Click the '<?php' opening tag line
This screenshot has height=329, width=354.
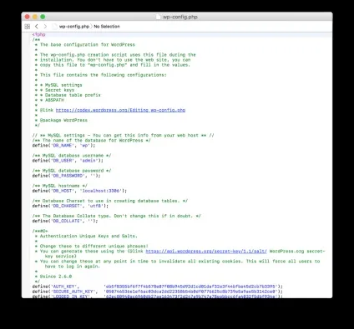[38, 35]
